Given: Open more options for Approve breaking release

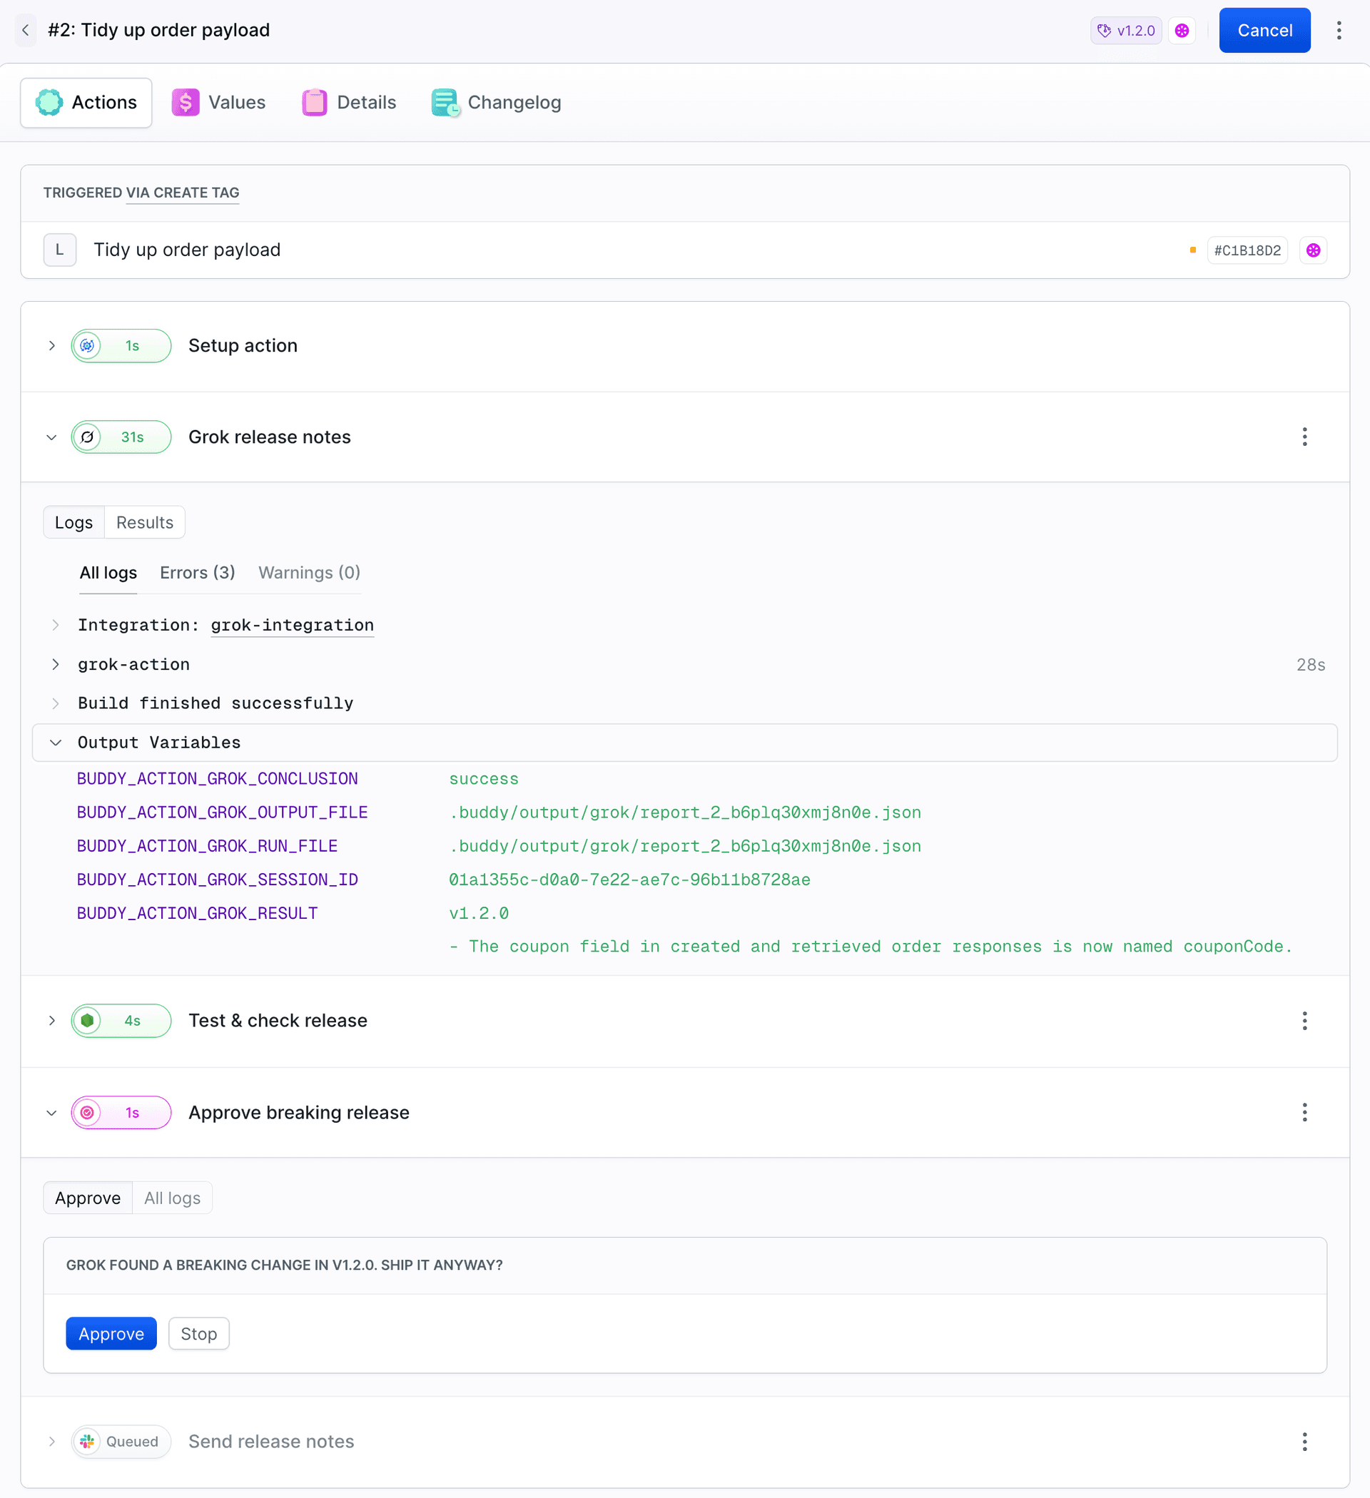Looking at the screenshot, I should point(1304,1112).
